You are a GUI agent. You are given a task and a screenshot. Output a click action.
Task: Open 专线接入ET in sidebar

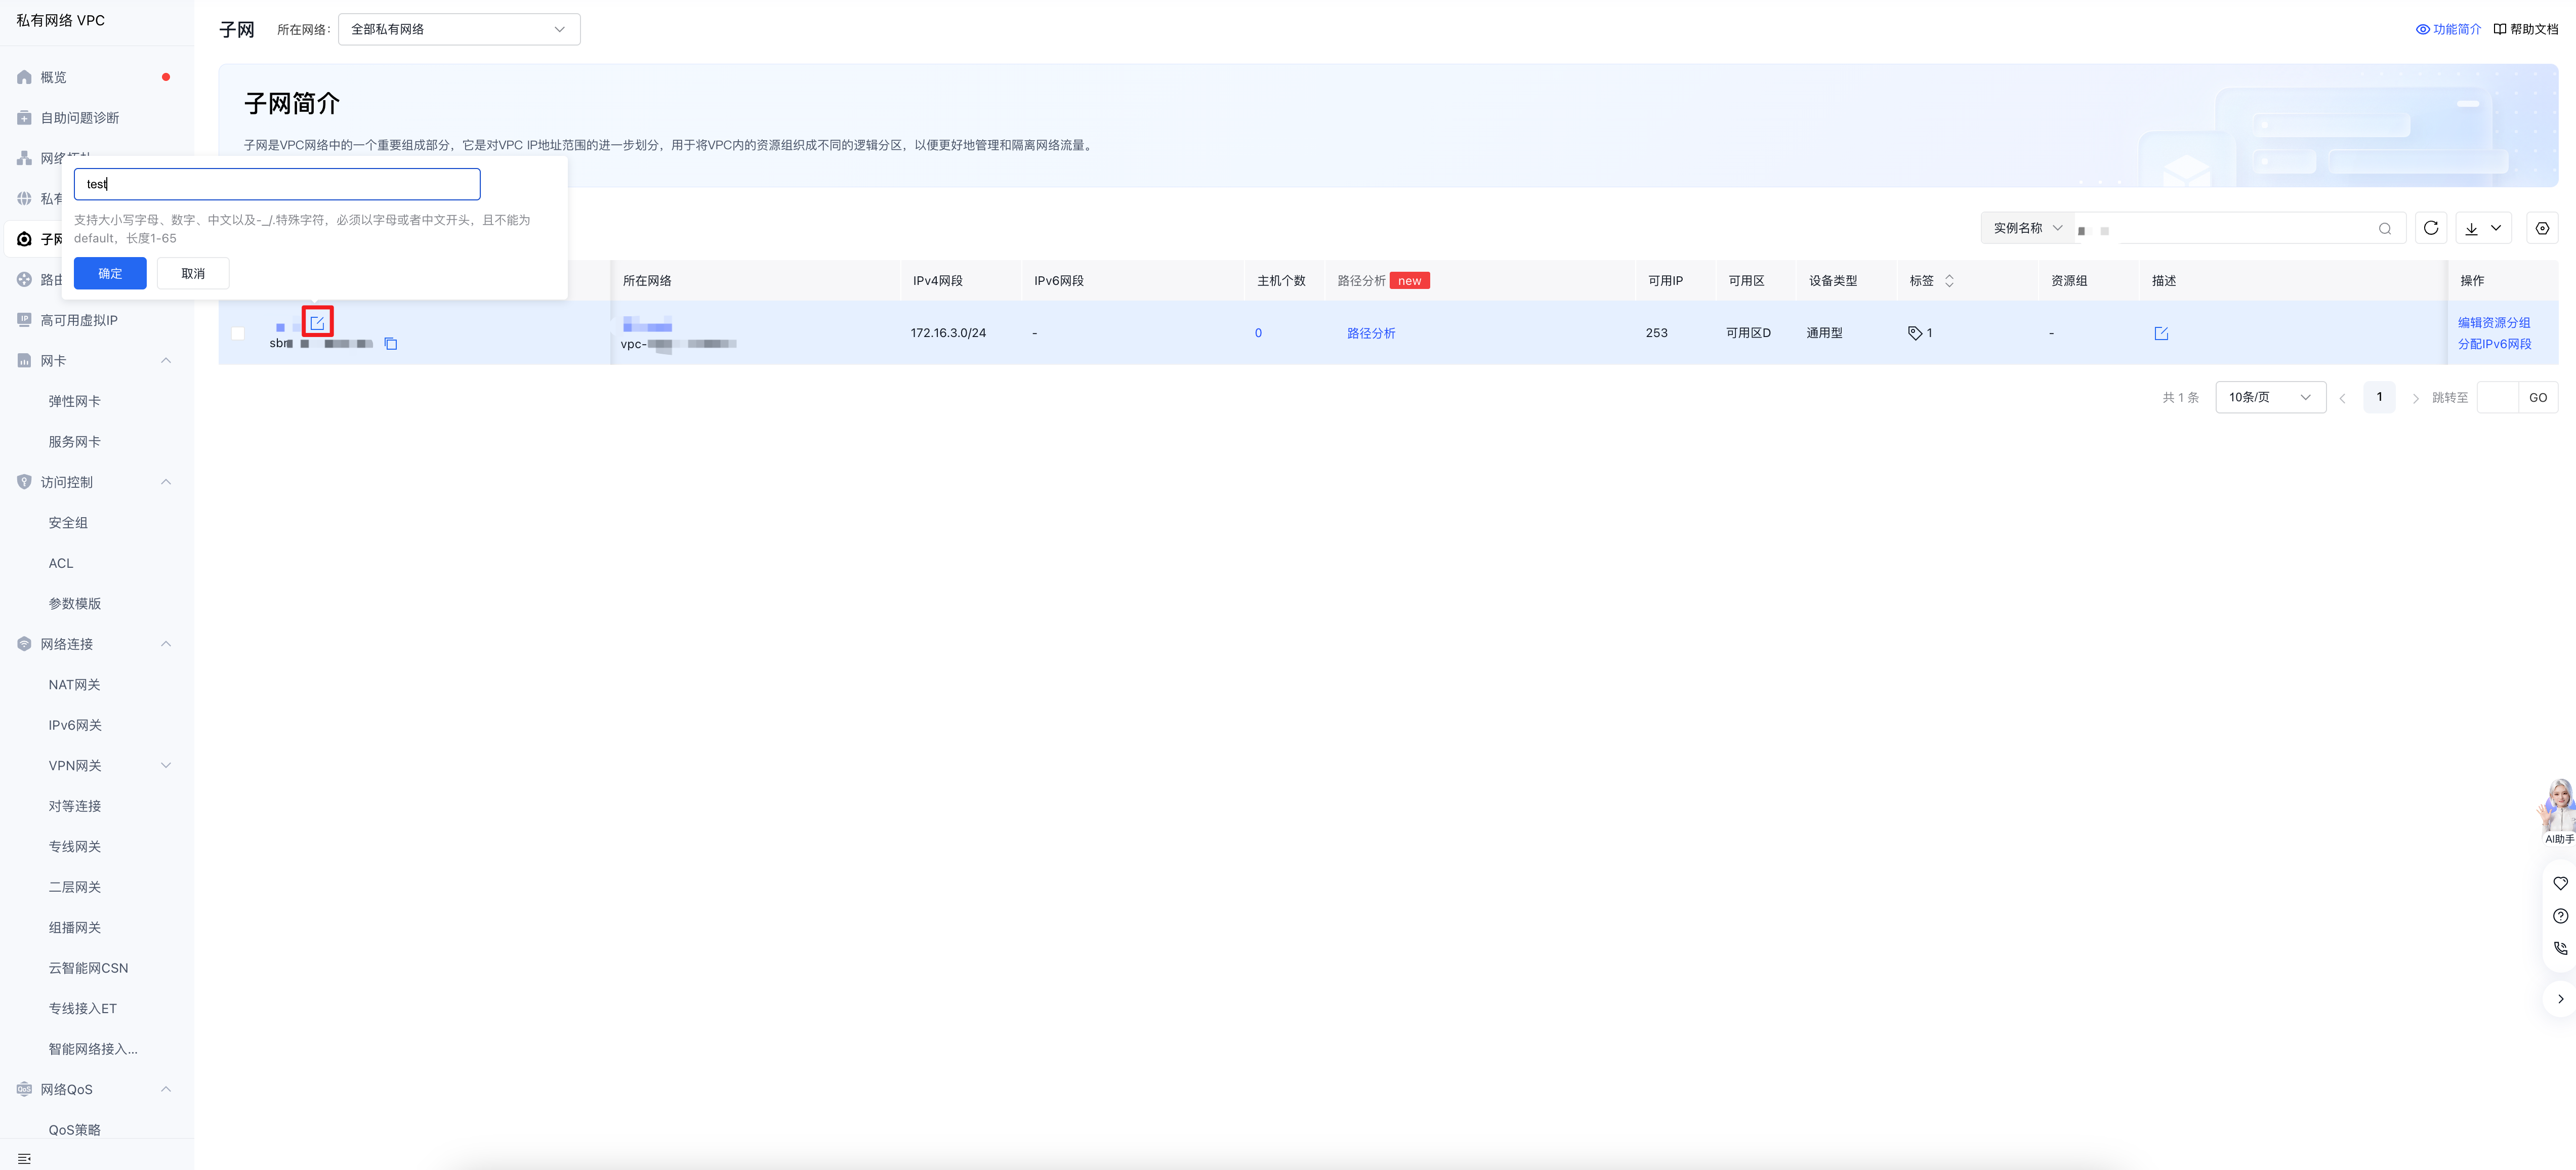83,1009
